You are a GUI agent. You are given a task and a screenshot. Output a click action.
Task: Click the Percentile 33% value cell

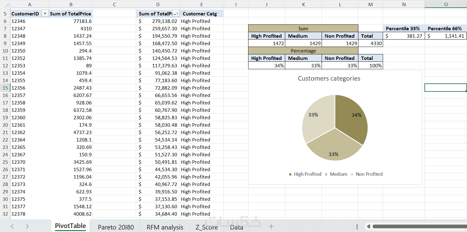[x=404, y=36]
